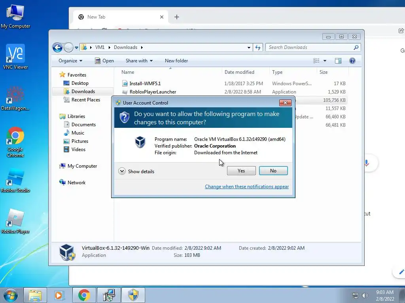This screenshot has width=405, height=303.
Task: Toggle the Explorer preview pane
Action: click(338, 61)
